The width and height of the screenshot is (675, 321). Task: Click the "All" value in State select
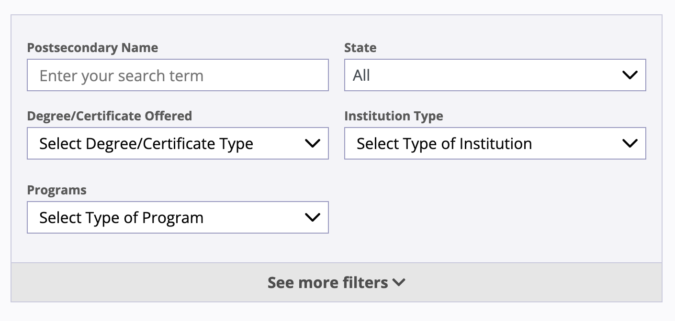pos(361,75)
